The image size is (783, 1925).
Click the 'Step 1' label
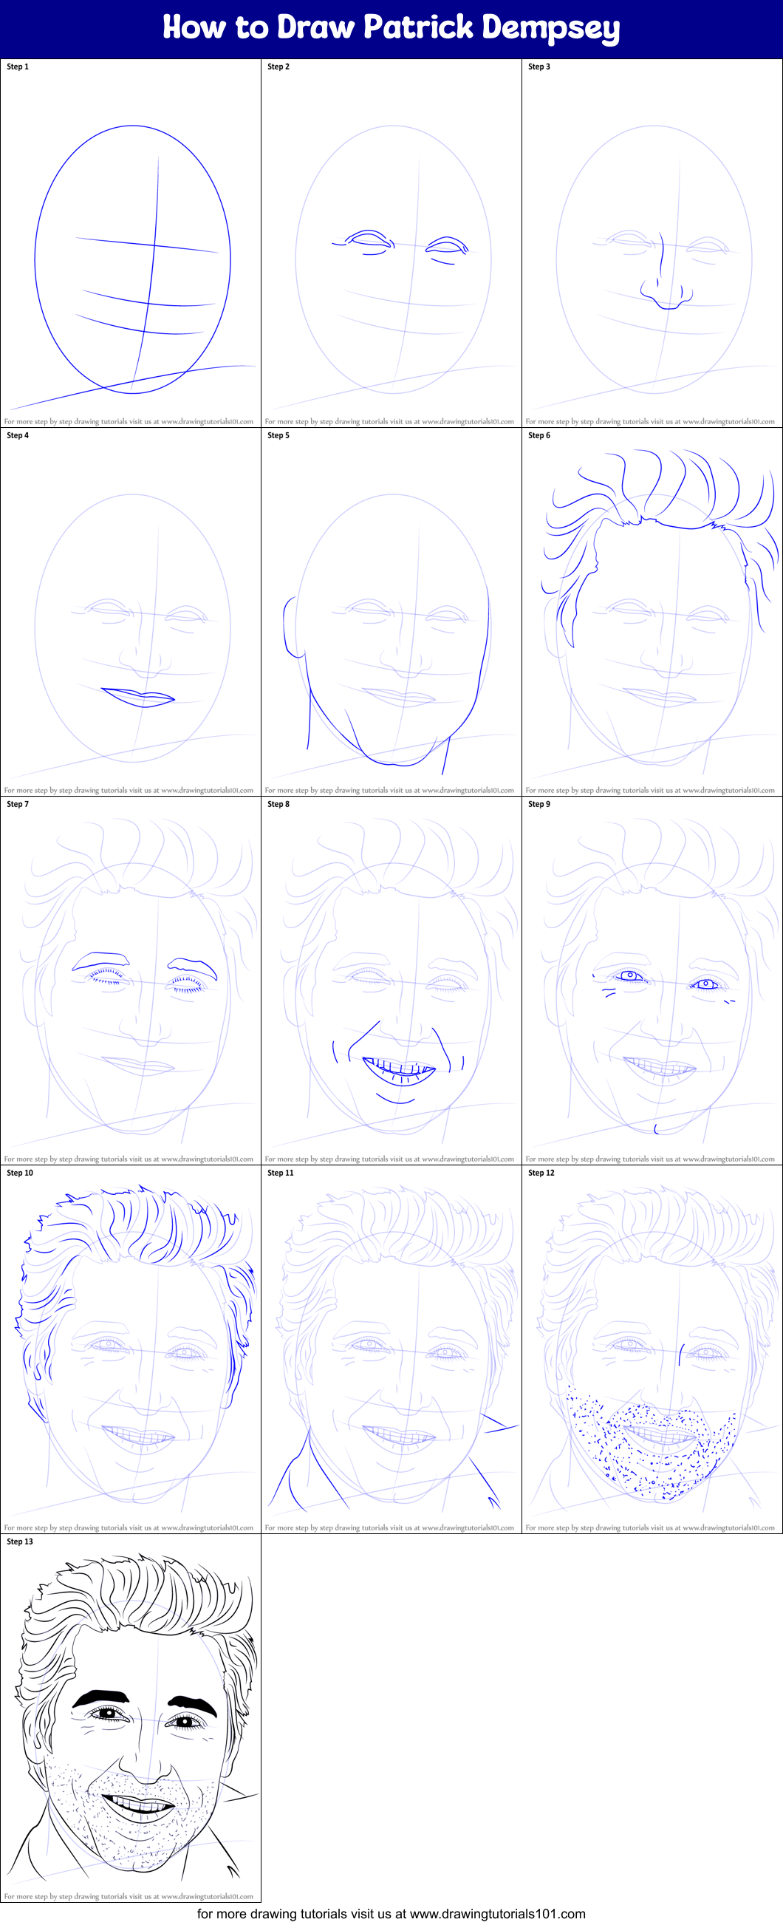[x=18, y=67]
